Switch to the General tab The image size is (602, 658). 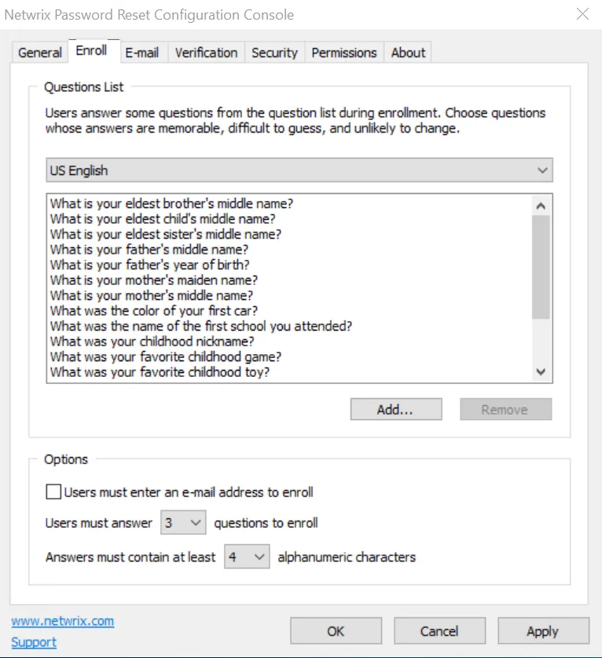pyautogui.click(x=40, y=53)
